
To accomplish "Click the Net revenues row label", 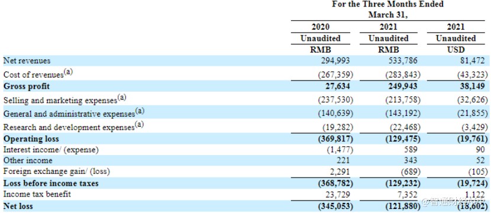I will (27, 61).
